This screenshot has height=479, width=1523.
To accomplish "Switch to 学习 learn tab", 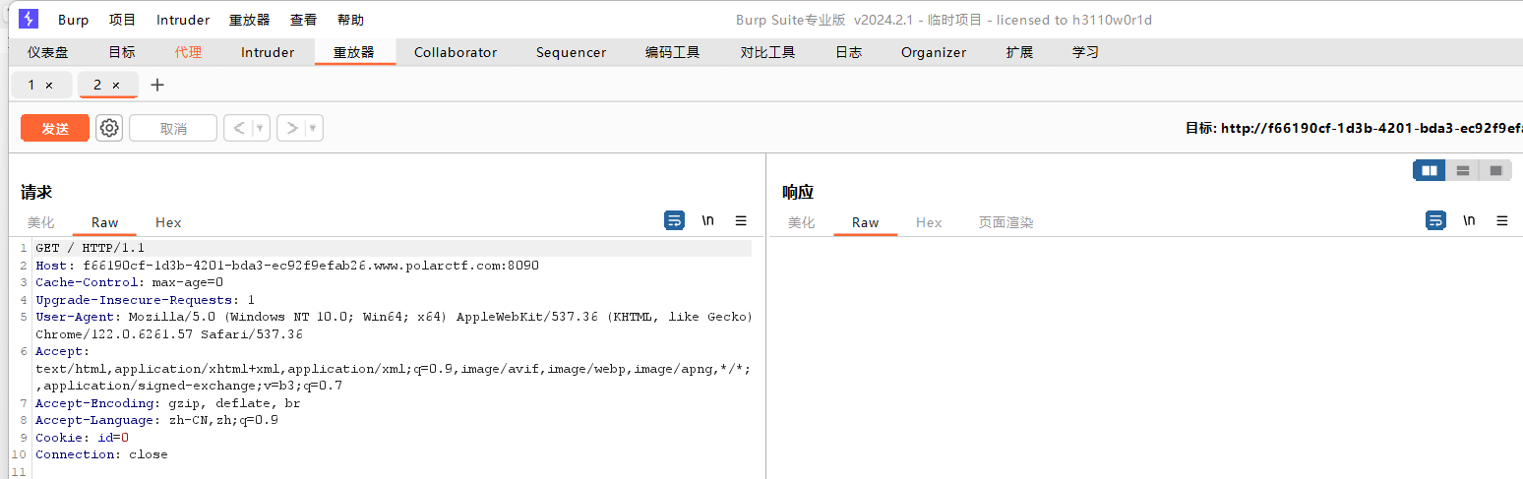I will click(1085, 52).
